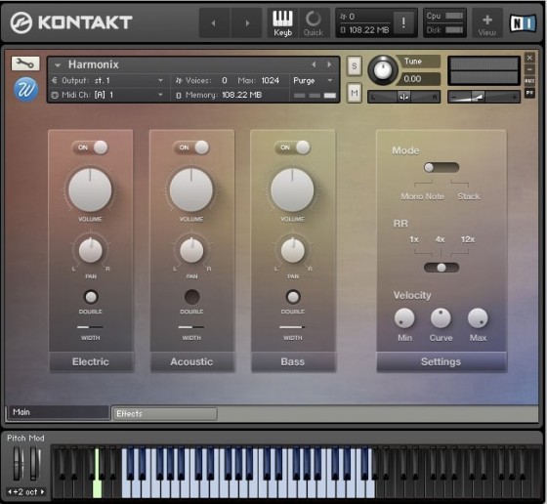Switch to the Effects tab
The height and width of the screenshot is (504, 547).
[165, 414]
